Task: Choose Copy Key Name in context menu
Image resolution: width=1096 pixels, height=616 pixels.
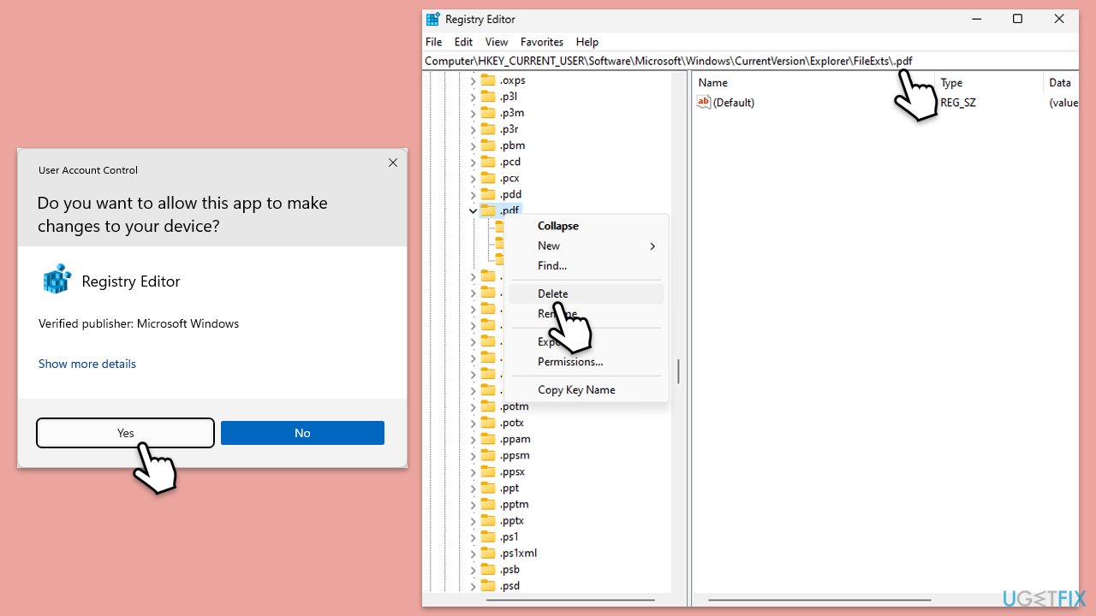Action: tap(586, 389)
